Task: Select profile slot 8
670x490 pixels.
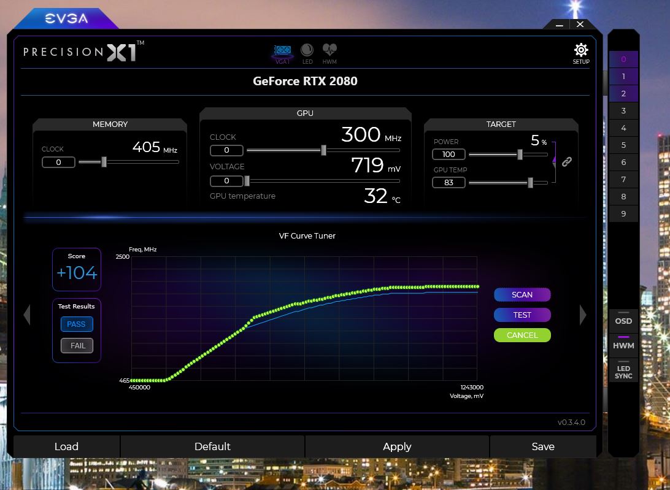Action: click(623, 196)
